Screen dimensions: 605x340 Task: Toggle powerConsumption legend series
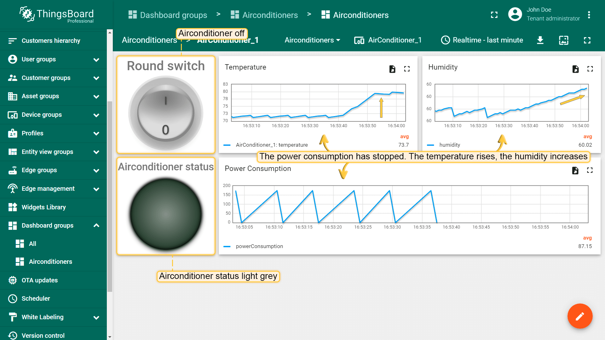[253, 246]
